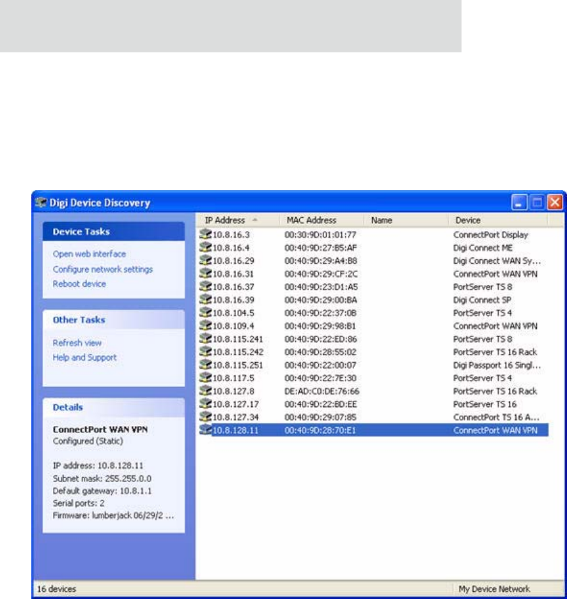Click the device icon beside 10.8.16.3

206,234
